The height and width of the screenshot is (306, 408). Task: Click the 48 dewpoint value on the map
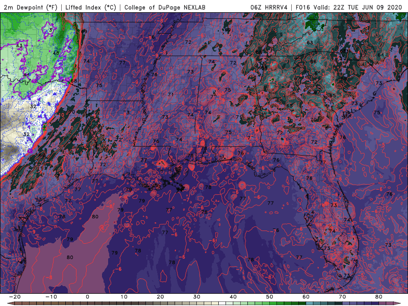pyautogui.click(x=56, y=53)
